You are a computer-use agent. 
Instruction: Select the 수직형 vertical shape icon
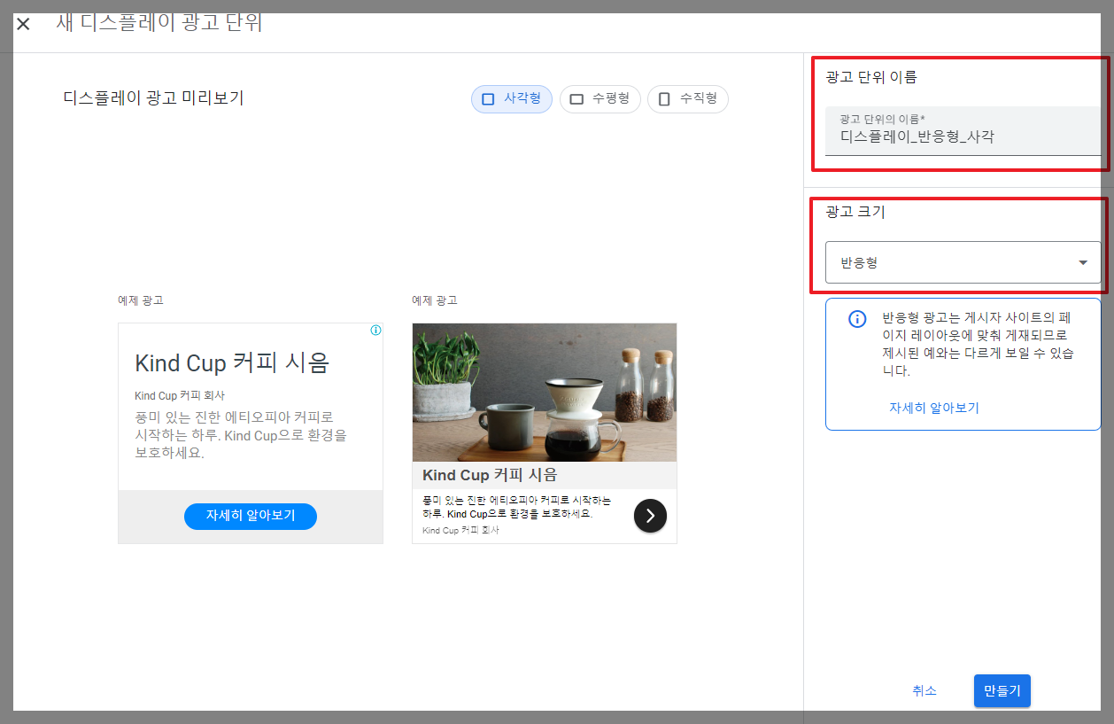(x=664, y=98)
